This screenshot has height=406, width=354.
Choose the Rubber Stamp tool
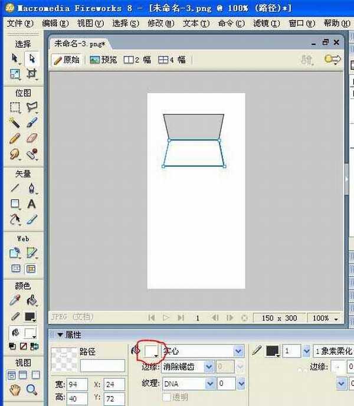[32, 155]
